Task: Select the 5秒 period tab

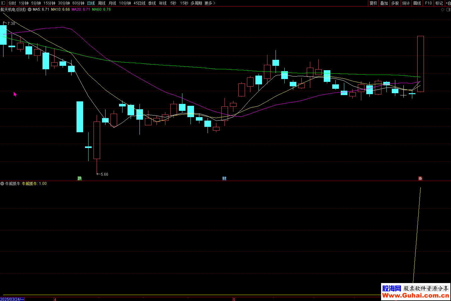Action: coord(174,3)
